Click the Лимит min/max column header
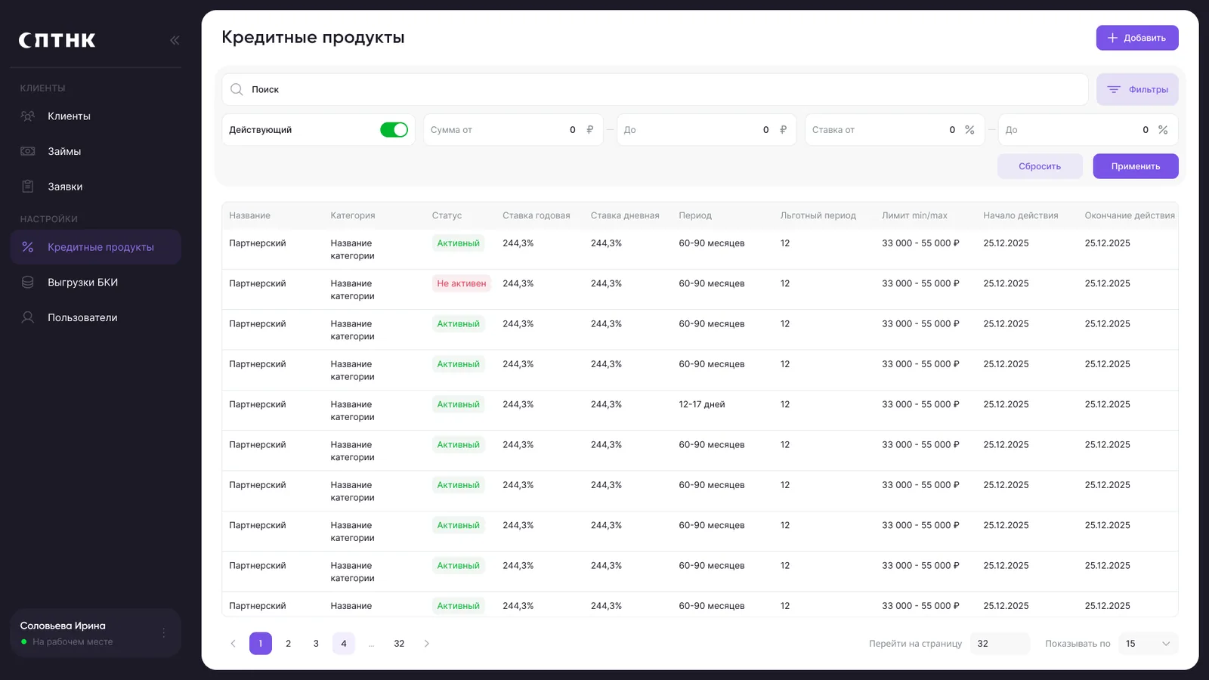This screenshot has height=680, width=1209. (x=914, y=215)
